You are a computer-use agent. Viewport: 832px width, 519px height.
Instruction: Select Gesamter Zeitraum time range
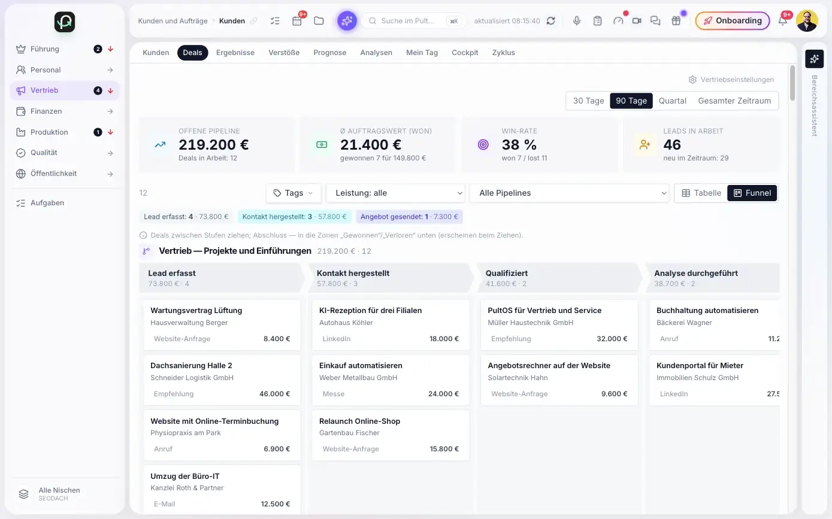pos(734,101)
